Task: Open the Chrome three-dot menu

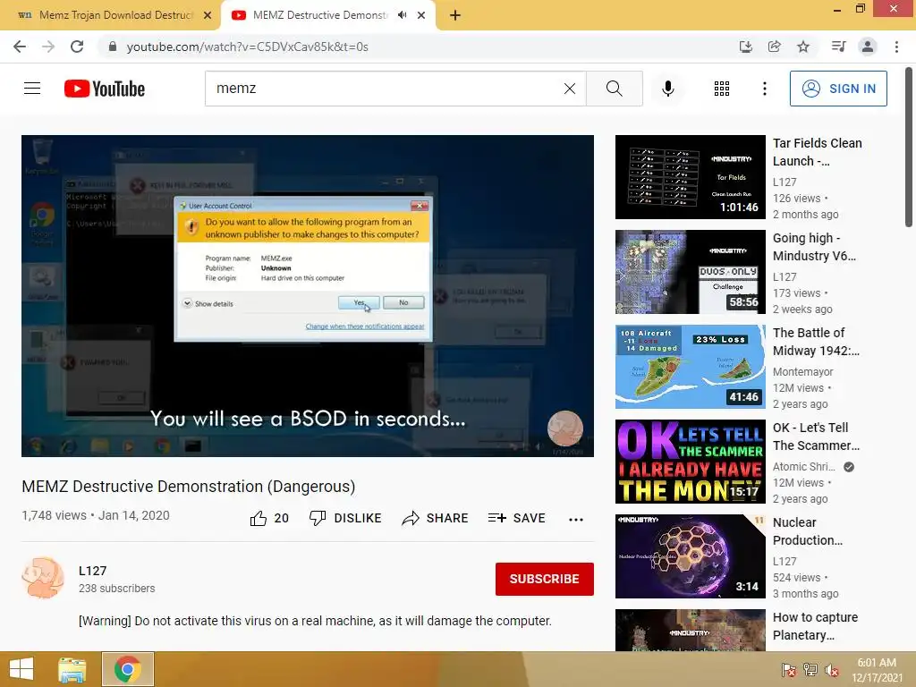Action: (x=896, y=47)
